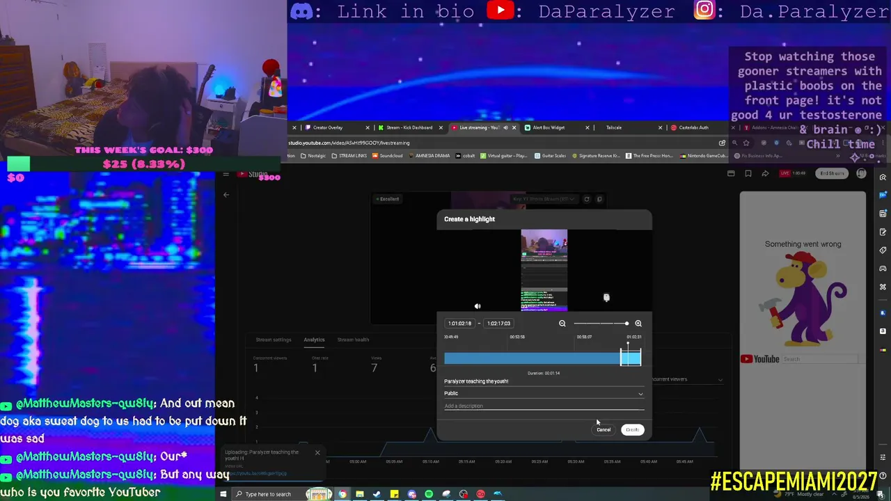Edit the highlight title Paralyzer teaching the youth!
Image resolution: width=891 pixels, height=501 pixels.
(544, 381)
